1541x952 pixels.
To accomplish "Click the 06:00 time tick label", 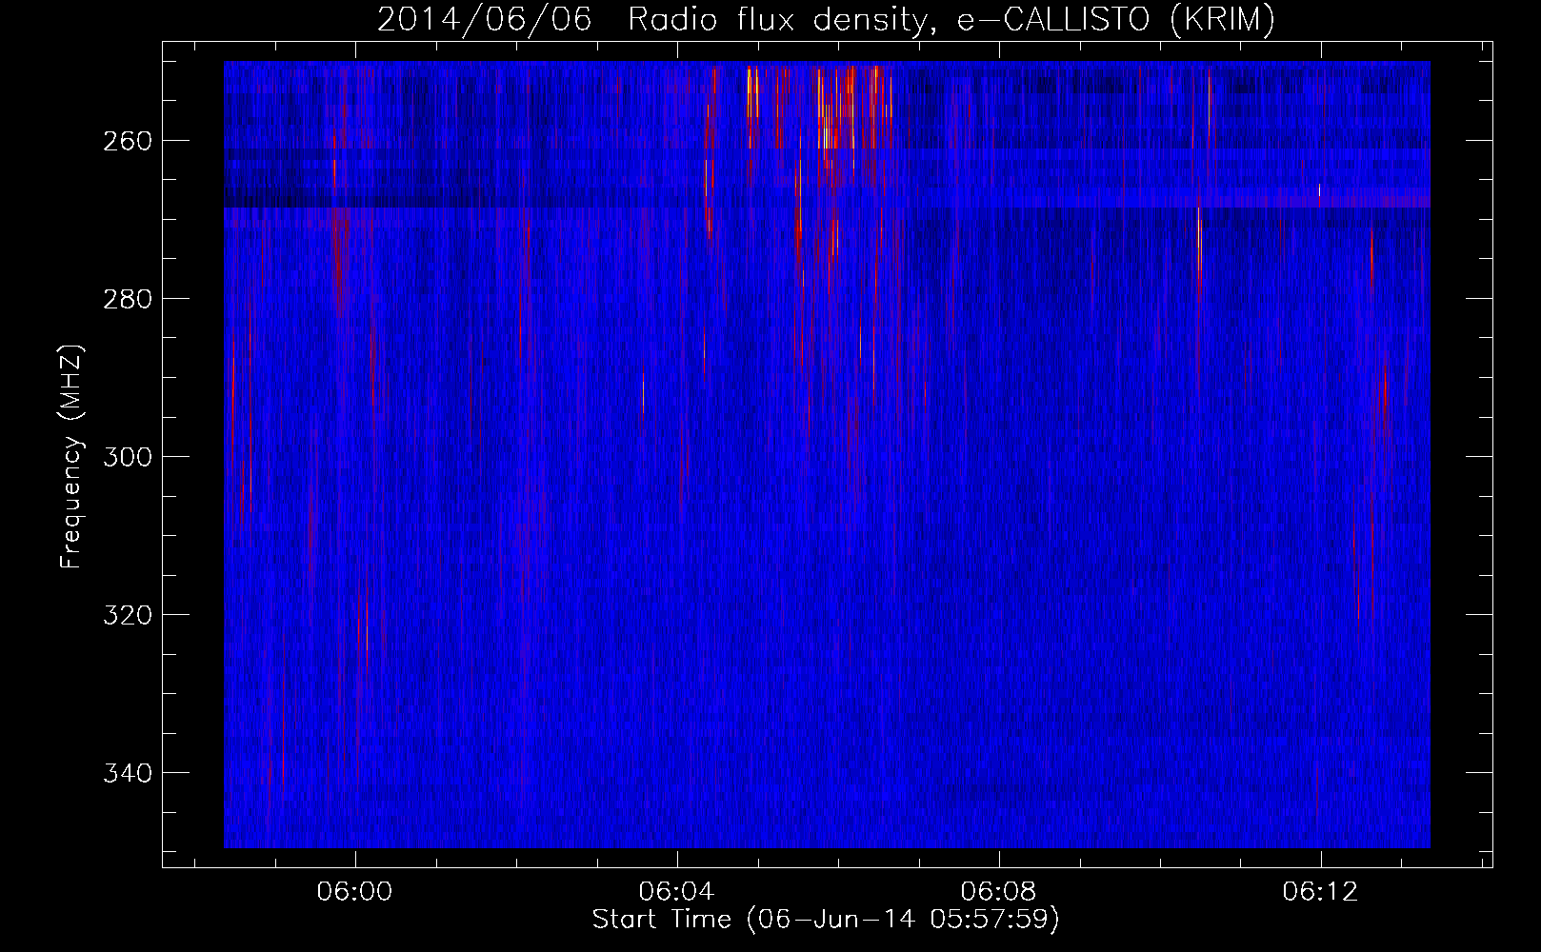I will (355, 892).
